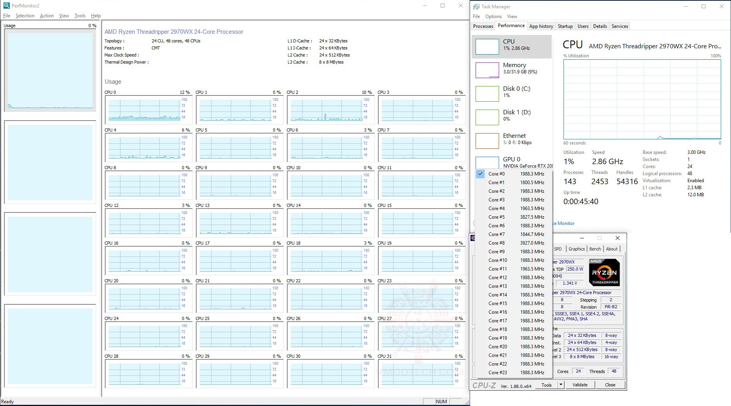Choose Core #4 from the core list
This screenshot has height=406, width=731.
[513, 208]
